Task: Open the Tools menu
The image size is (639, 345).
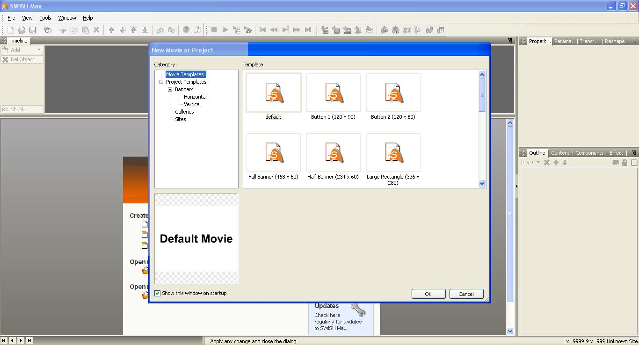Action: 45,18
